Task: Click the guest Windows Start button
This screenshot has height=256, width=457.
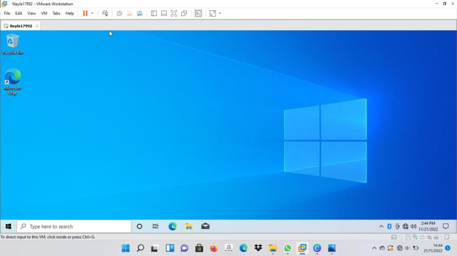Action: click(x=8, y=226)
